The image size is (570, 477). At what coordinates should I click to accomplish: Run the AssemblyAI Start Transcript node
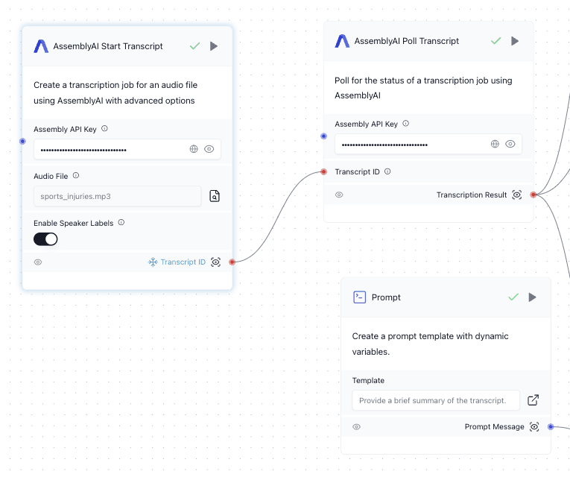pos(214,46)
